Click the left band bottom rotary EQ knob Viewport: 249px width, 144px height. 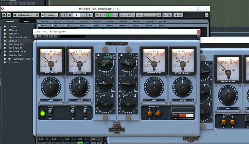[105, 104]
